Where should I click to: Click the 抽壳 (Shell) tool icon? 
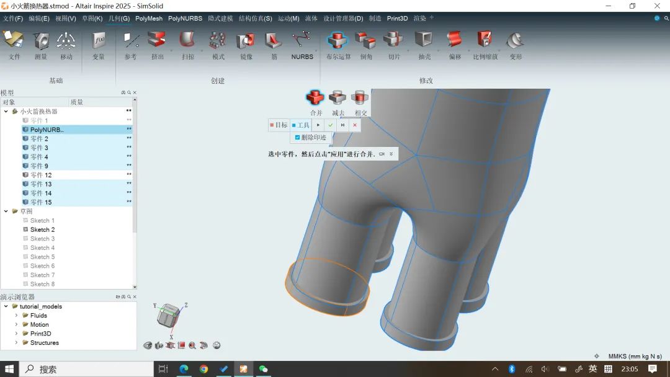click(x=424, y=42)
